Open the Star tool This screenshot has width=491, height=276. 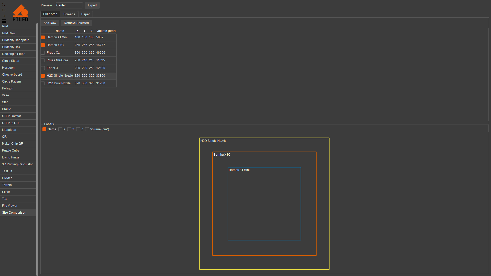[x=18, y=102]
